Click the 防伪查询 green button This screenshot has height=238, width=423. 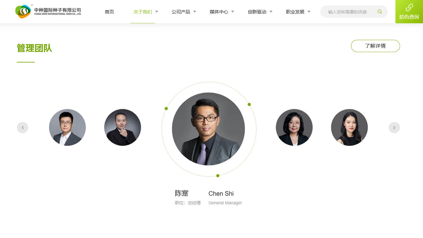click(x=409, y=12)
